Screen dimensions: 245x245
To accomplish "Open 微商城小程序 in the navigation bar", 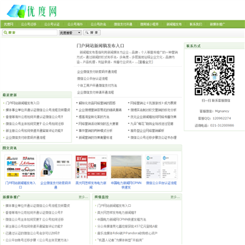I will [x=149, y=24].
